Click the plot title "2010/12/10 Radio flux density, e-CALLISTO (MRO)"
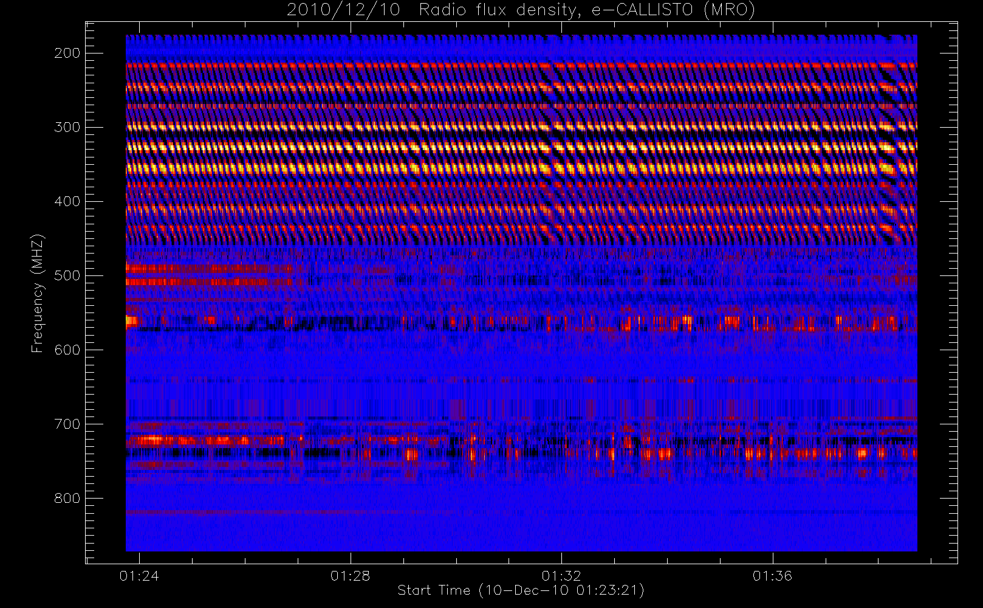The image size is (983, 608). click(x=521, y=10)
